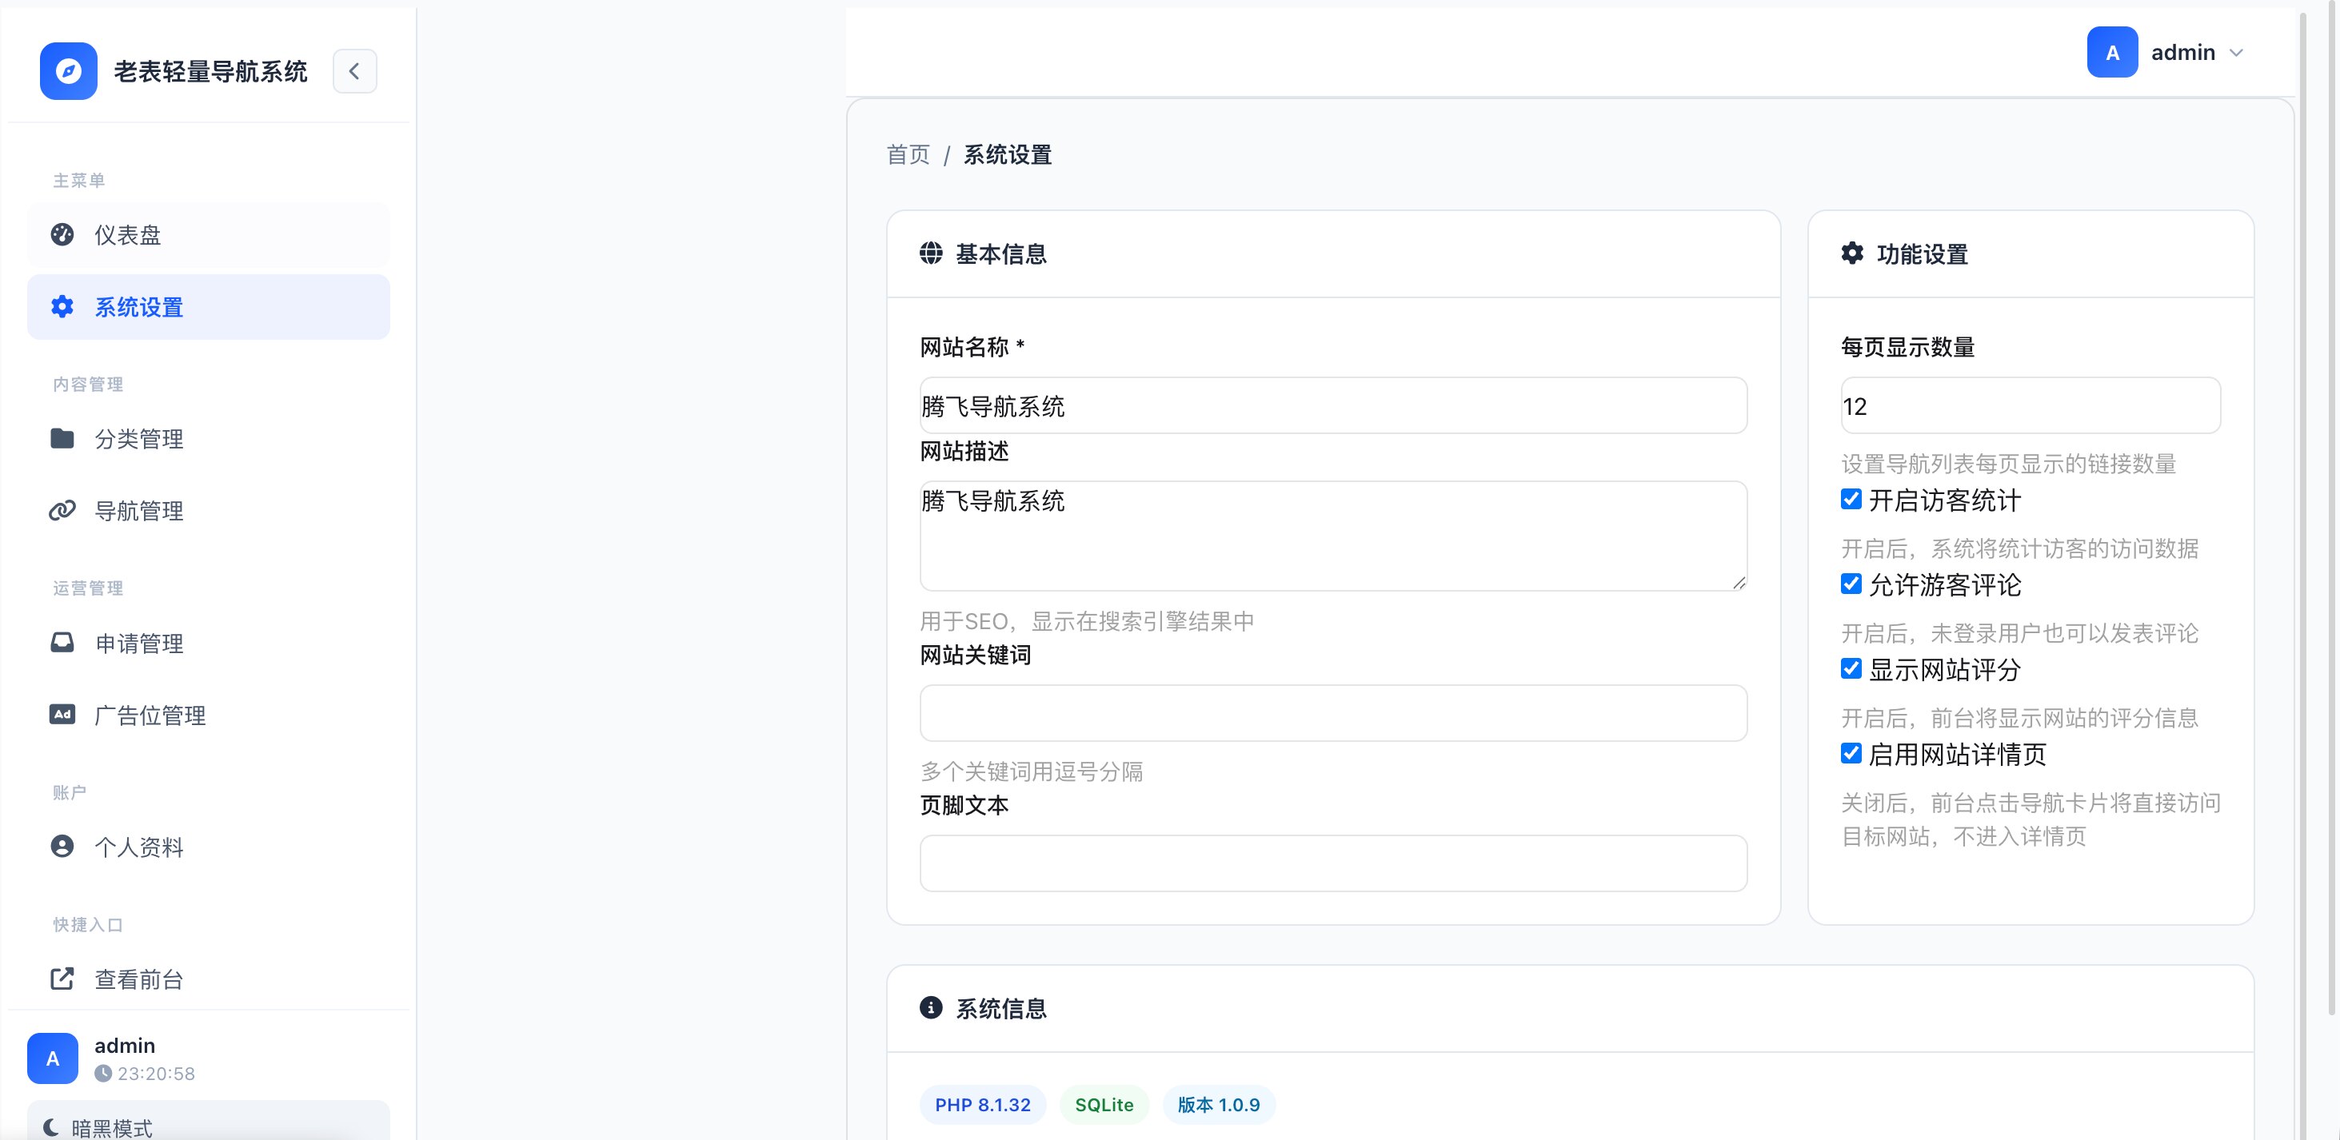Open 查看前台 shortcut link
The width and height of the screenshot is (2340, 1140).
[x=208, y=979]
